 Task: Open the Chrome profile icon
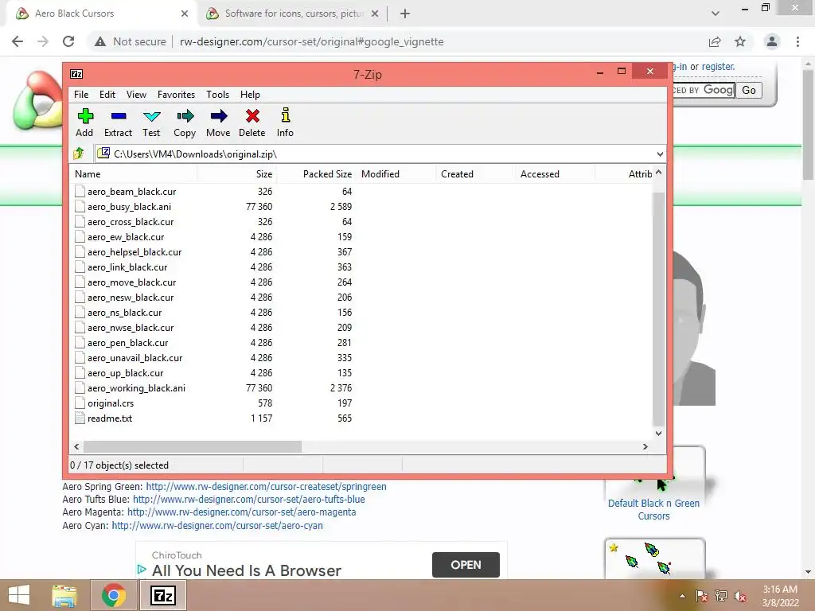(772, 41)
